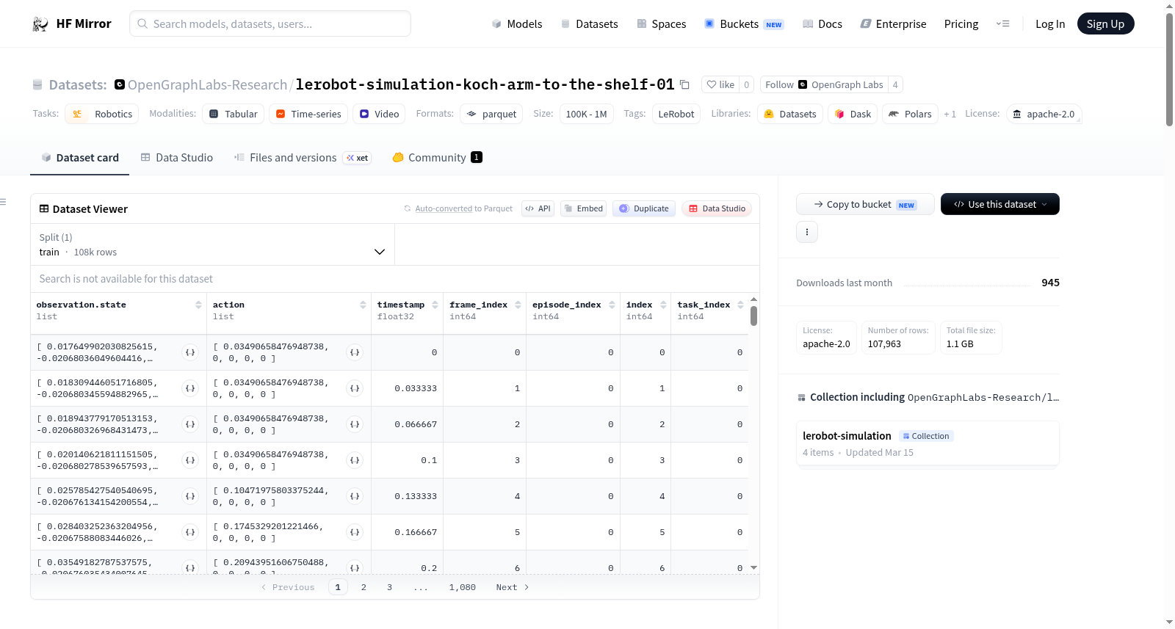
Task: Open the Community tab
Action: [x=437, y=158]
